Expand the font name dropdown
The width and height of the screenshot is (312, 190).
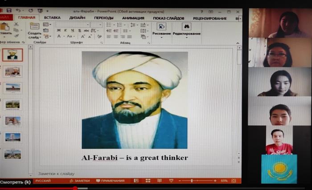click(88, 24)
